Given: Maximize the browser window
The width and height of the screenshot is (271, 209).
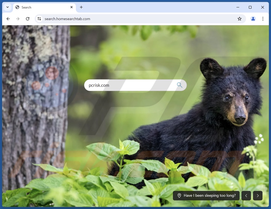Looking at the screenshot, I should click(250, 7).
